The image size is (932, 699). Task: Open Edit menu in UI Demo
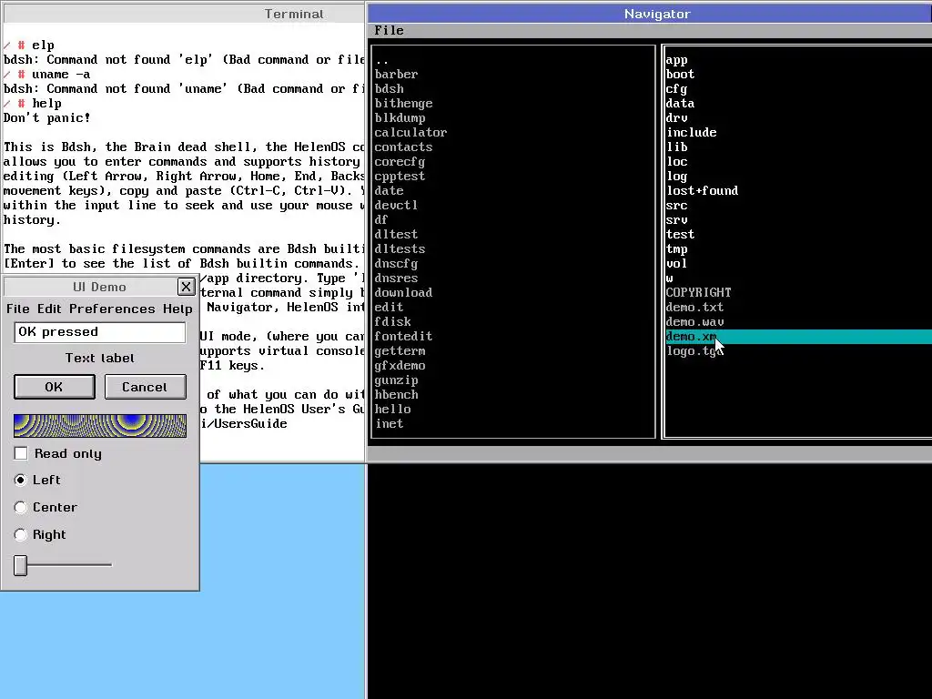tap(49, 309)
